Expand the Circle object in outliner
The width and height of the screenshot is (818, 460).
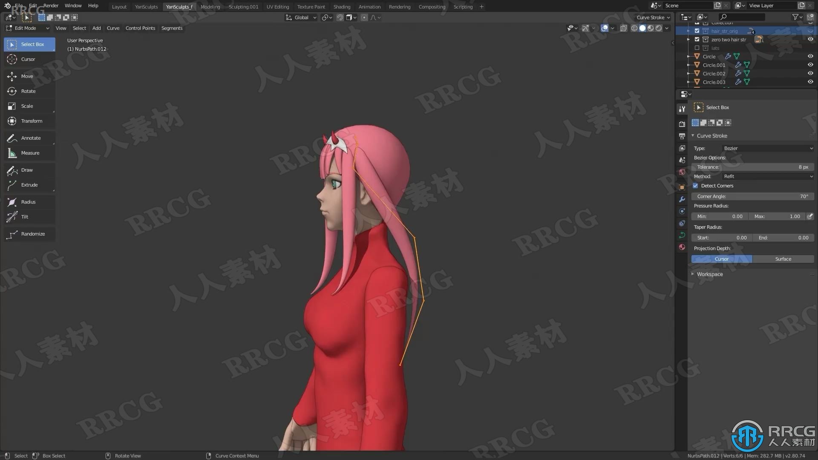point(688,56)
